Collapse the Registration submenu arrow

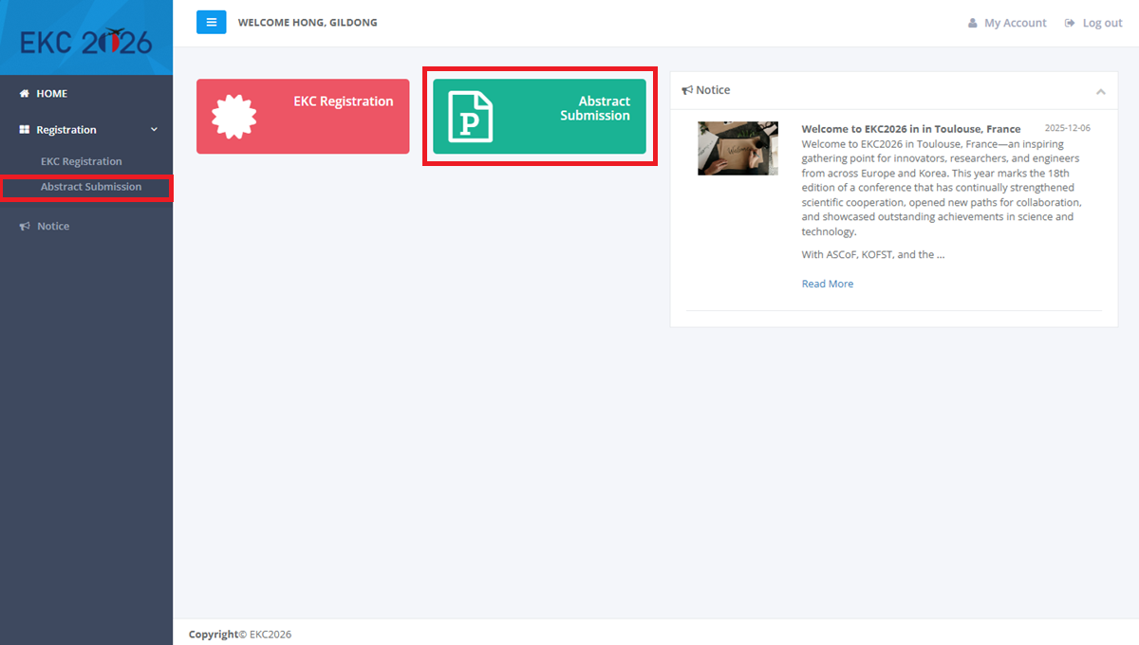click(154, 130)
